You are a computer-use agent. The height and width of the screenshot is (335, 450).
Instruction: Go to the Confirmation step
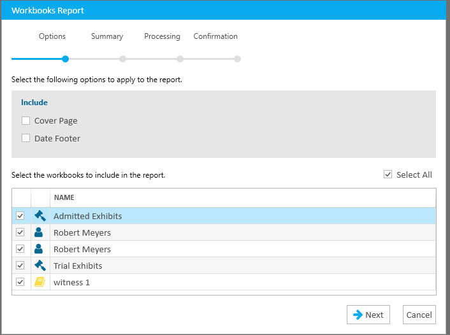click(215, 36)
